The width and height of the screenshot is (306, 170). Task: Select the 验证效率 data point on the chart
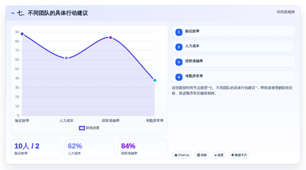(x=22, y=34)
